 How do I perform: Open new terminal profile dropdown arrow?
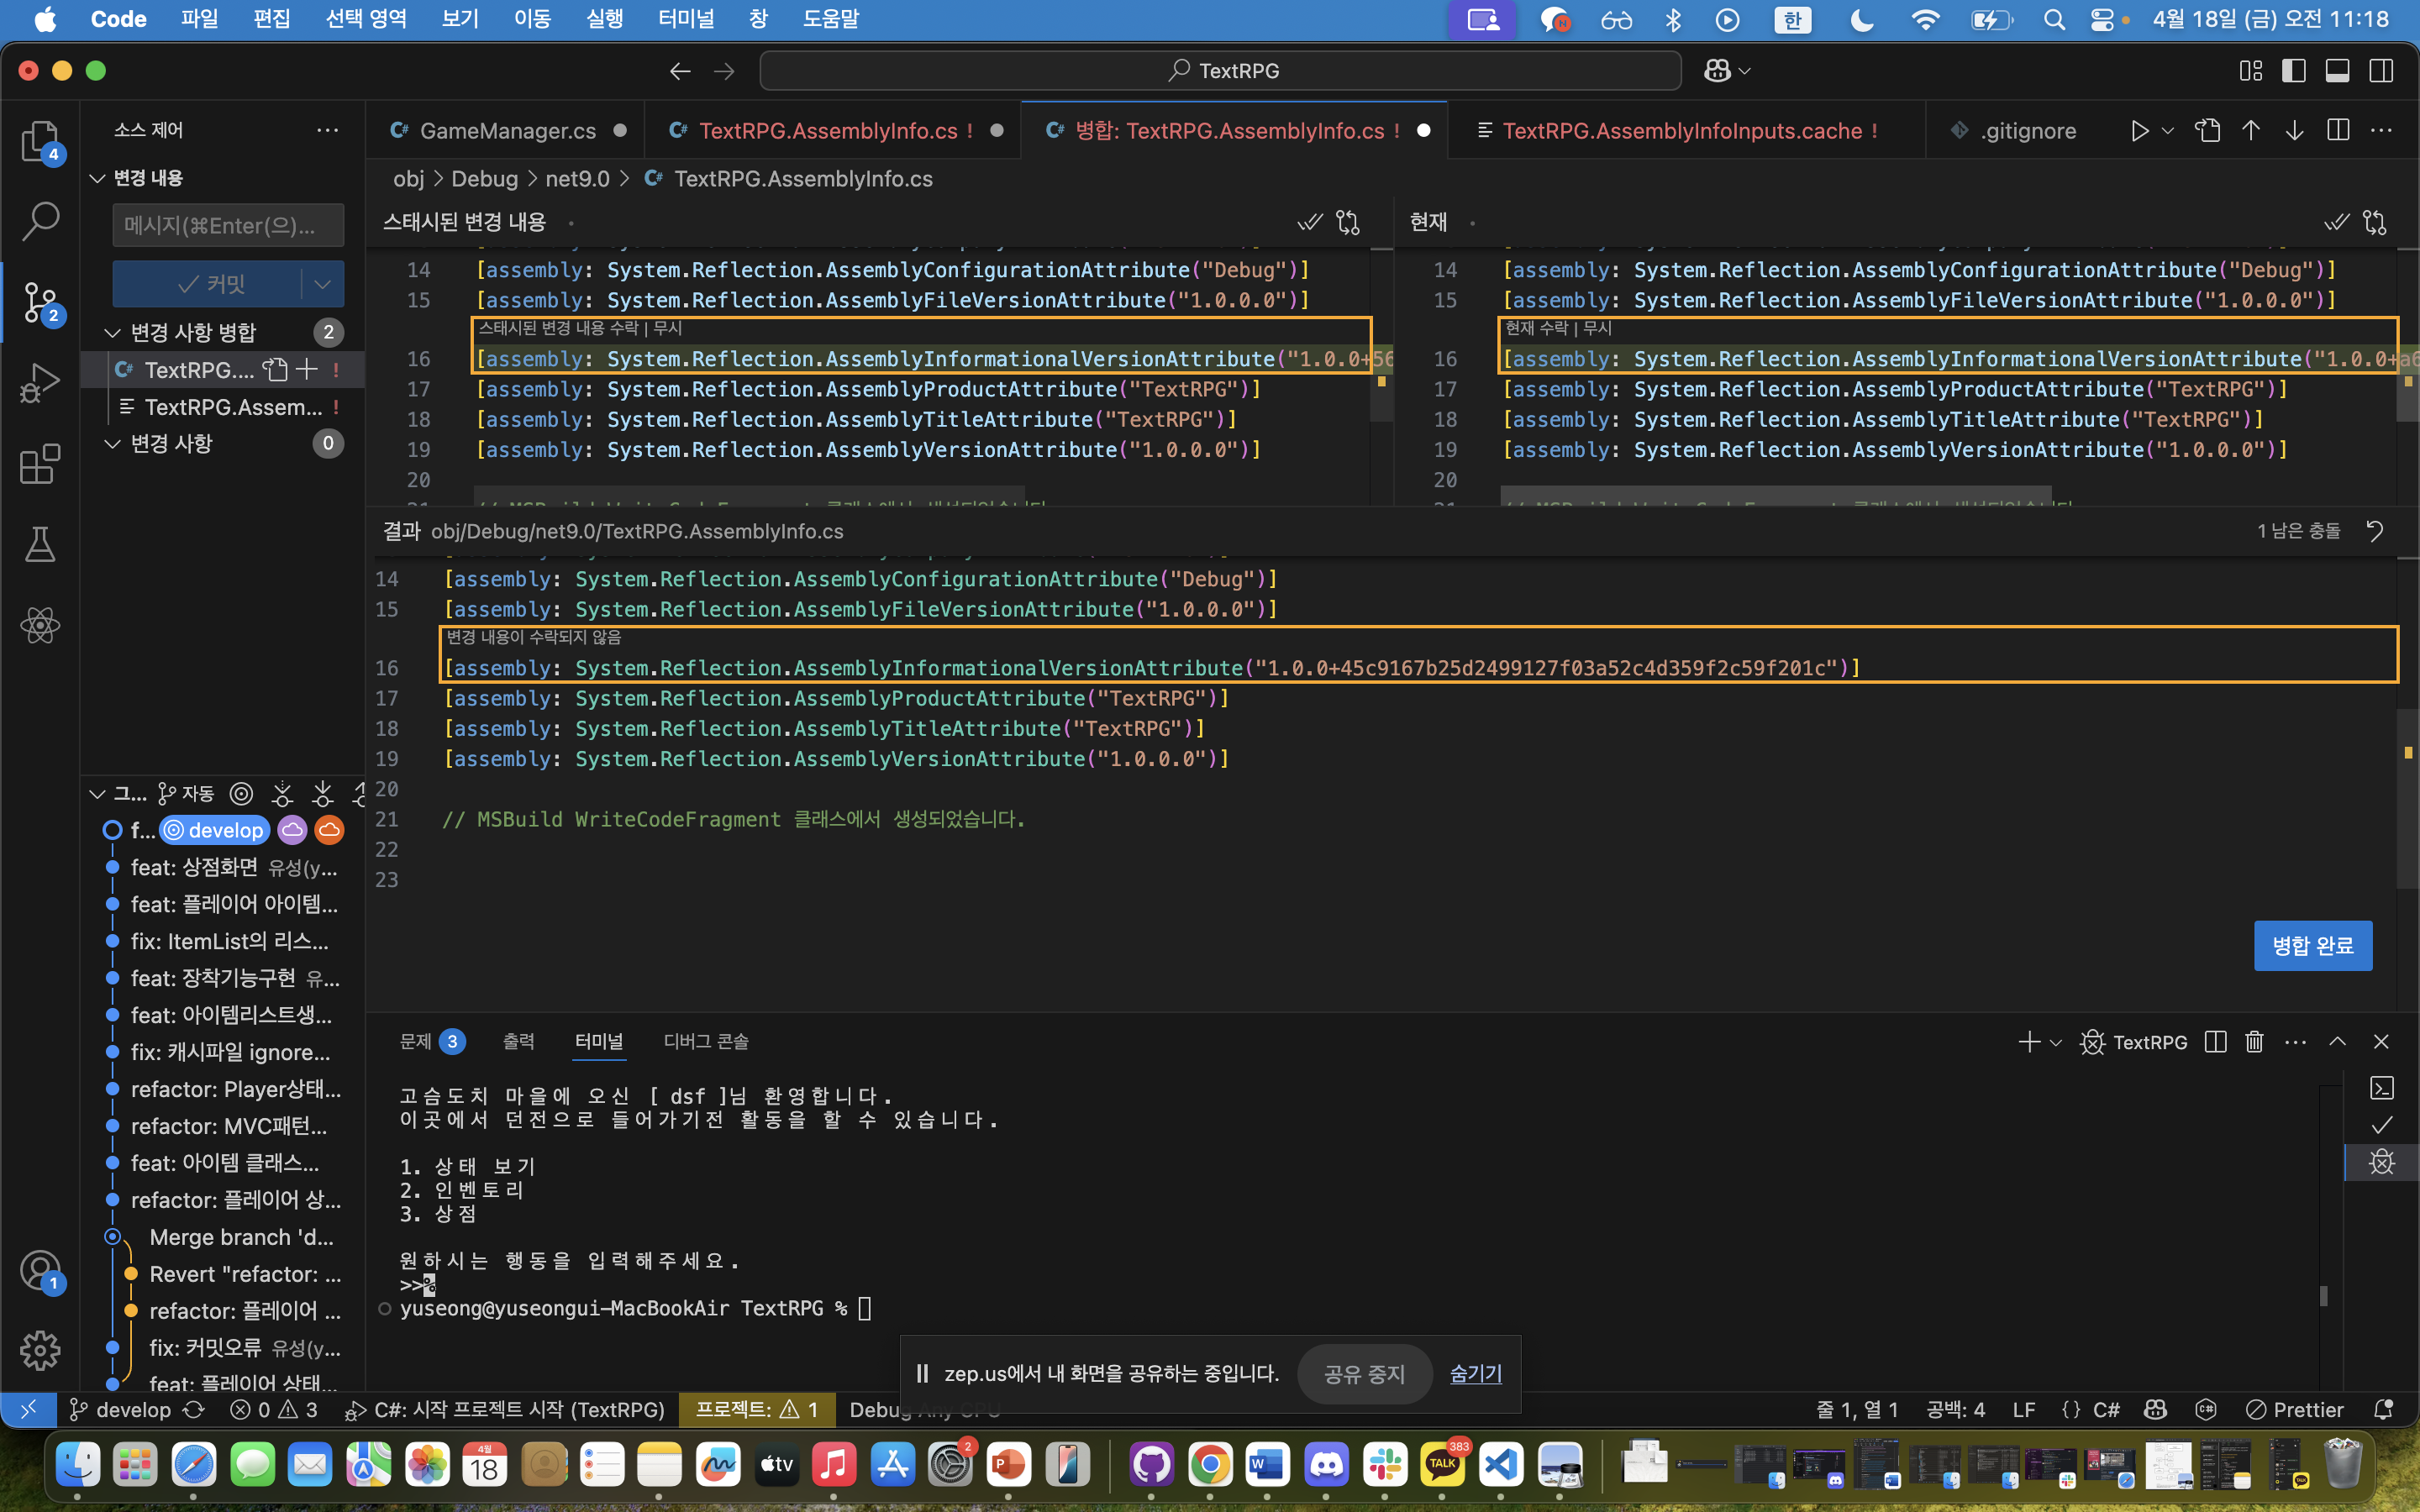(x=2056, y=1042)
